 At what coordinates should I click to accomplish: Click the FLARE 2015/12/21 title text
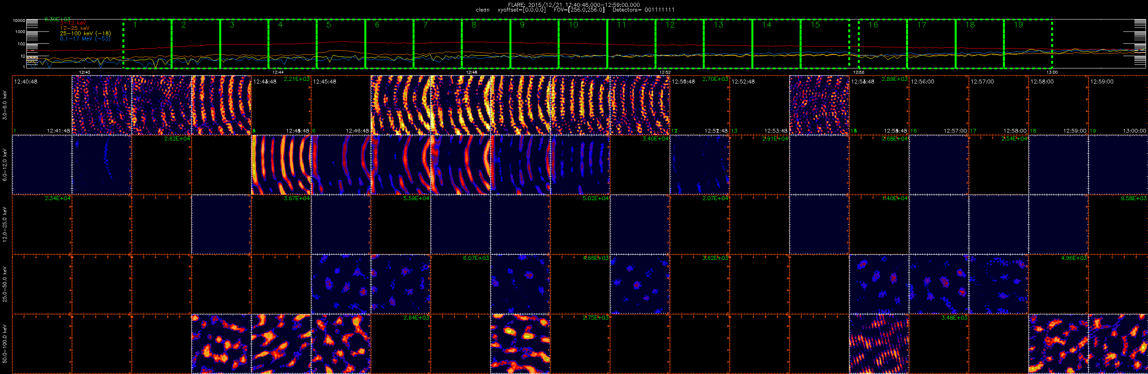click(574, 4)
